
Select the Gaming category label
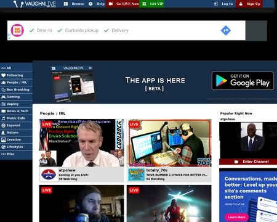13,97
